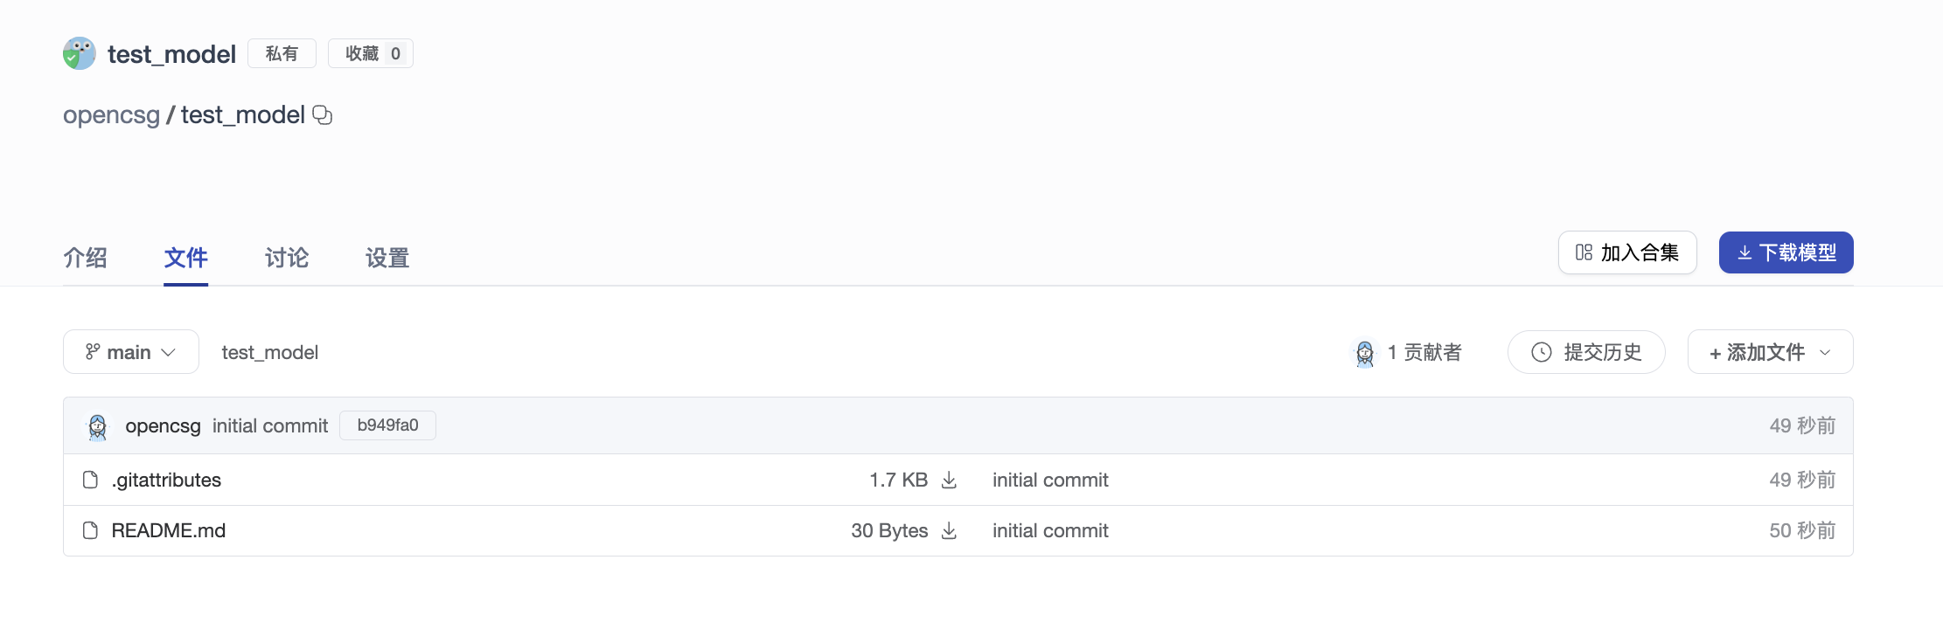
Task: Open the 提交历史 commit history
Action: click(x=1586, y=352)
